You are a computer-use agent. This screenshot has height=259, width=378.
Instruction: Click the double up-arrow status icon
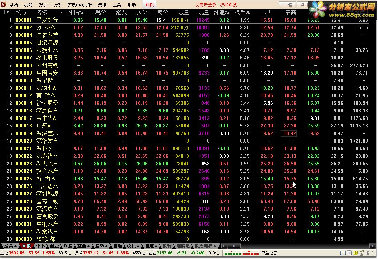(368, 253)
